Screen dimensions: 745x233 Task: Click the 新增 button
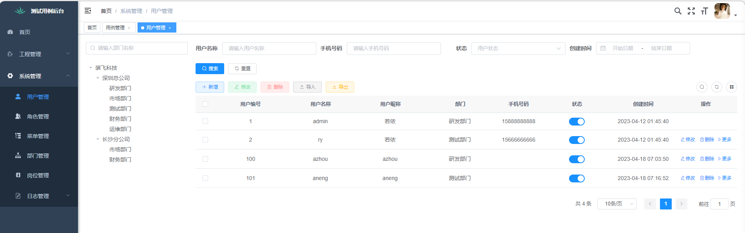pos(210,87)
